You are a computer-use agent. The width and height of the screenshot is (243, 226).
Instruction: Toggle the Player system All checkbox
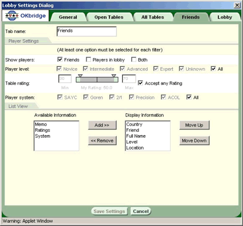189,97
